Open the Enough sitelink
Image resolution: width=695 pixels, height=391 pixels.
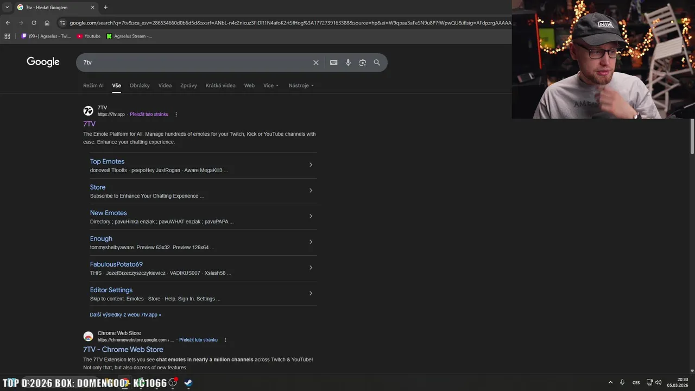(x=101, y=238)
